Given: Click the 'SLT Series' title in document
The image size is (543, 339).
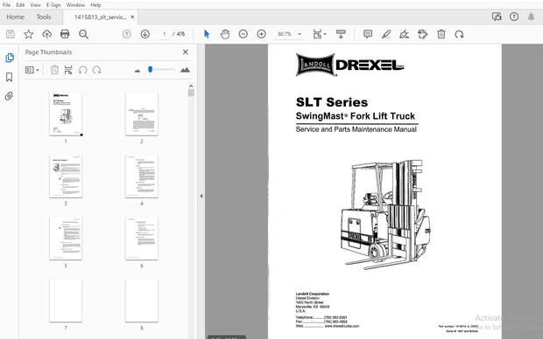Looking at the screenshot, I should coord(332,102).
